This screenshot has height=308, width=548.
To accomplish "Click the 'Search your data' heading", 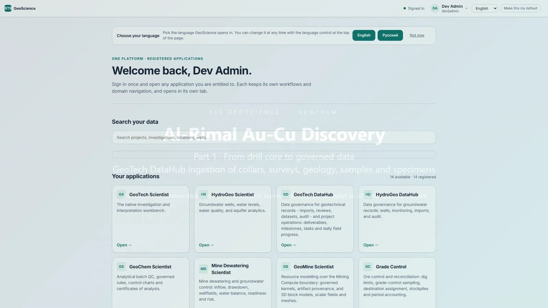I will click(x=135, y=122).
